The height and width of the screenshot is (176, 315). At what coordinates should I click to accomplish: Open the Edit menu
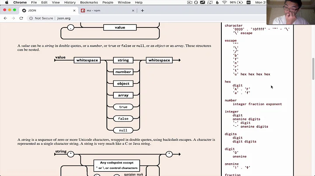click(x=44, y=3)
